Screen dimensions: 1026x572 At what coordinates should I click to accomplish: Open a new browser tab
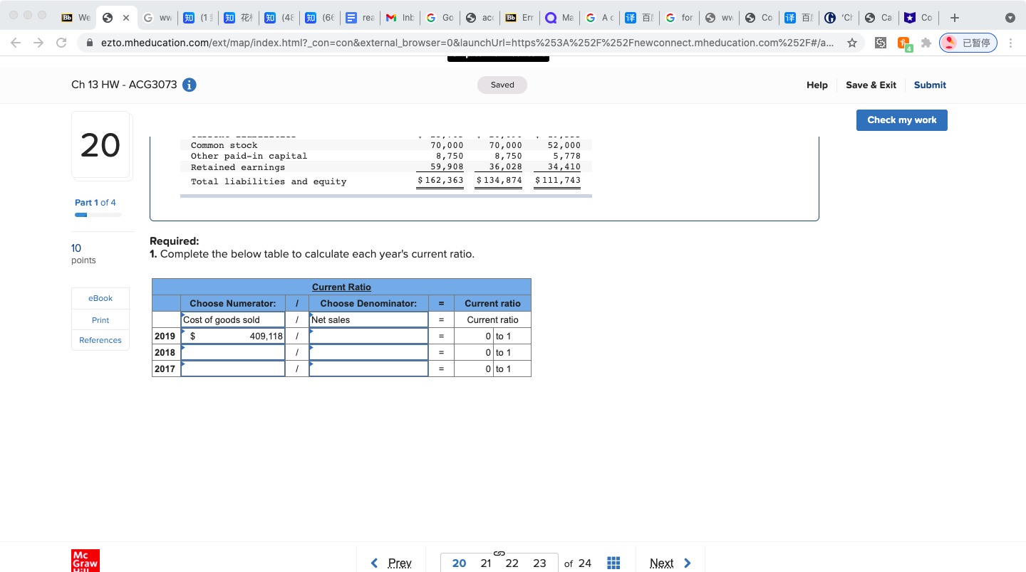pyautogui.click(x=954, y=18)
